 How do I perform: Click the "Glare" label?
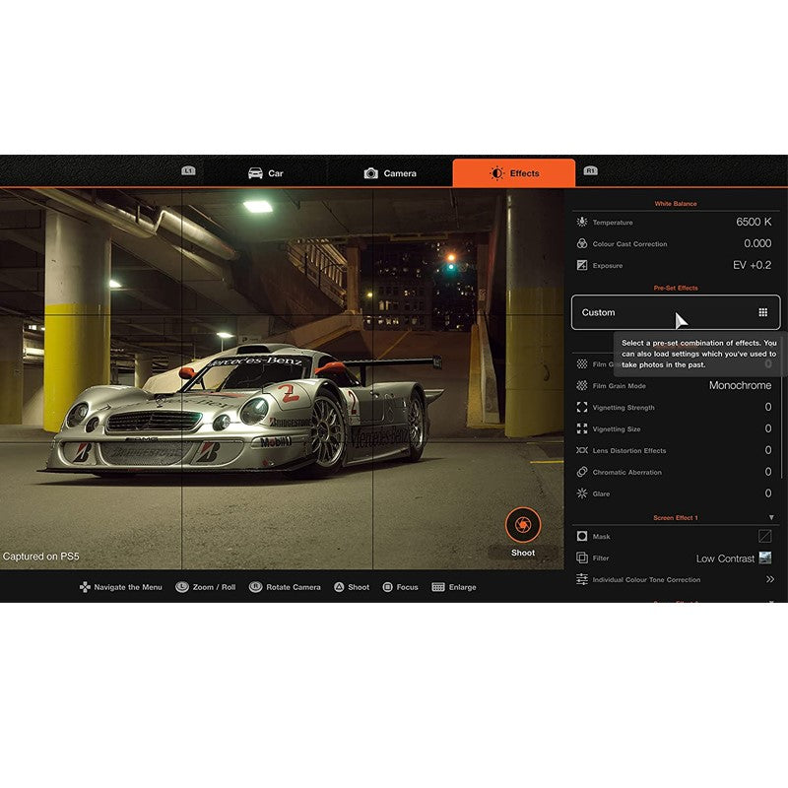click(x=601, y=494)
